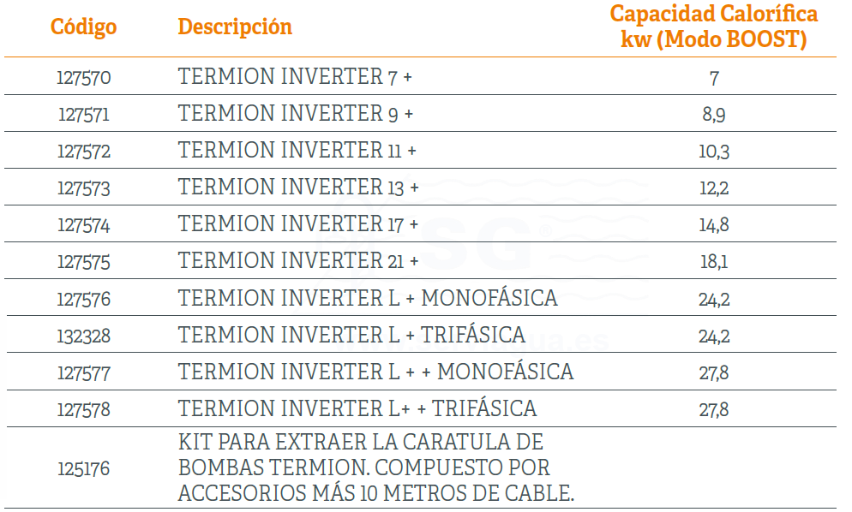Select product code 127570
852x512 pixels.
click(x=84, y=78)
